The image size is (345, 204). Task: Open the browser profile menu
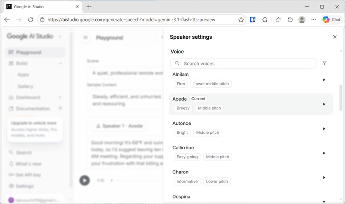click(302, 20)
